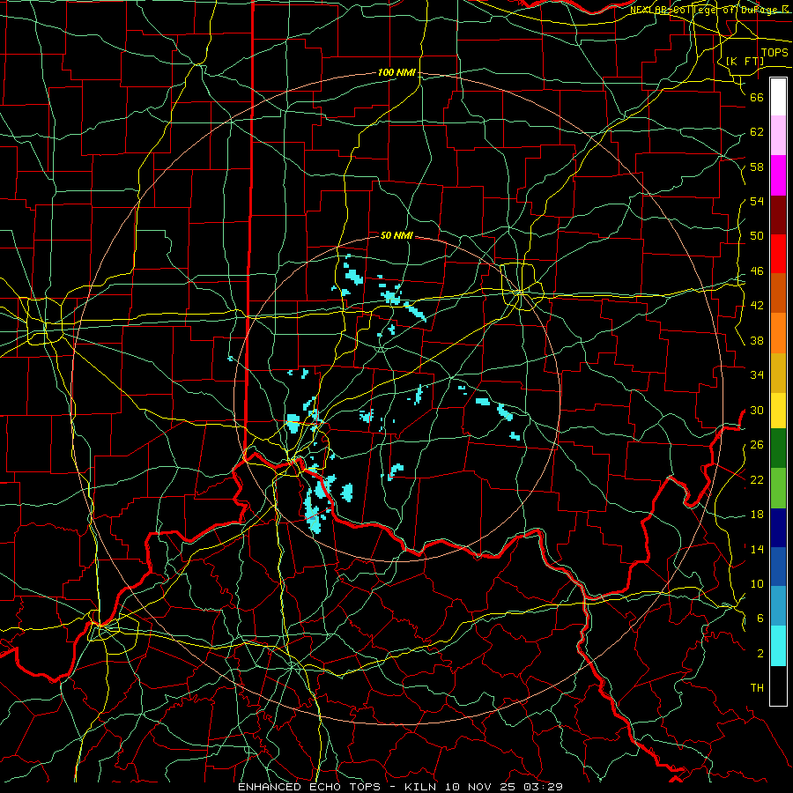Click the 50 NMI range ring label
793x793 pixels.
coord(396,235)
